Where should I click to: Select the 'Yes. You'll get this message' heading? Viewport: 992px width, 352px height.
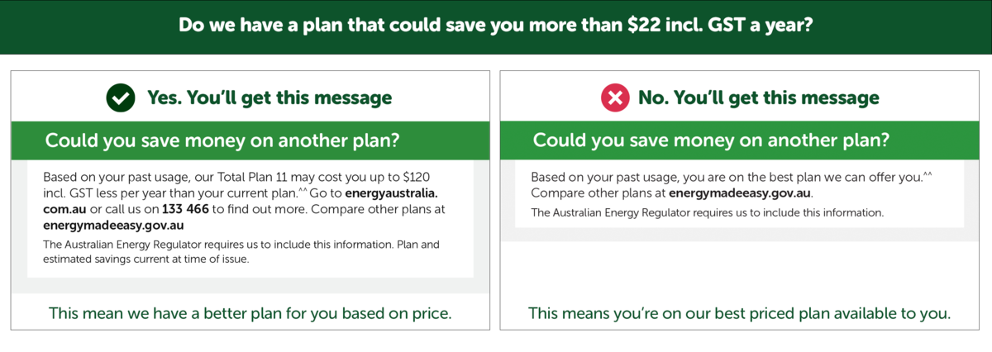pyautogui.click(x=269, y=98)
